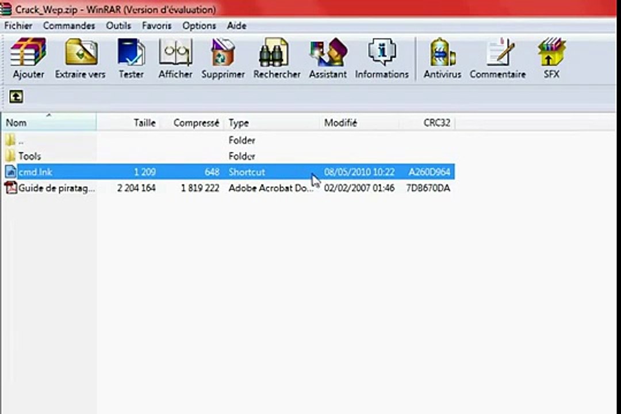Open the Options menu
The width and height of the screenshot is (621, 414).
[x=199, y=26]
